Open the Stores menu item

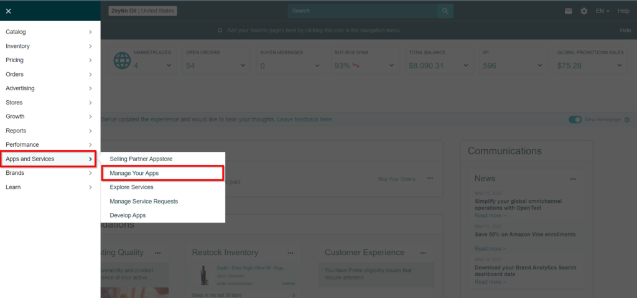(50, 103)
